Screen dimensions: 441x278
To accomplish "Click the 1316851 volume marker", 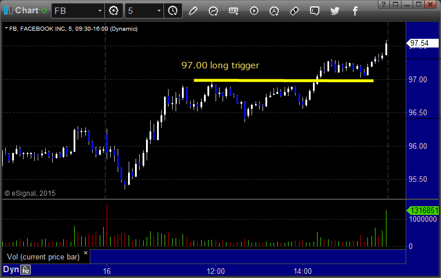I will pos(422,210).
